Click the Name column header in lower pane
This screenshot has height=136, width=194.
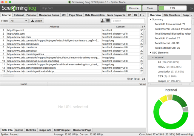(24, 84)
